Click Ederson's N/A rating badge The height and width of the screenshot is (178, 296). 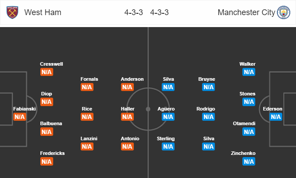coord(276,117)
